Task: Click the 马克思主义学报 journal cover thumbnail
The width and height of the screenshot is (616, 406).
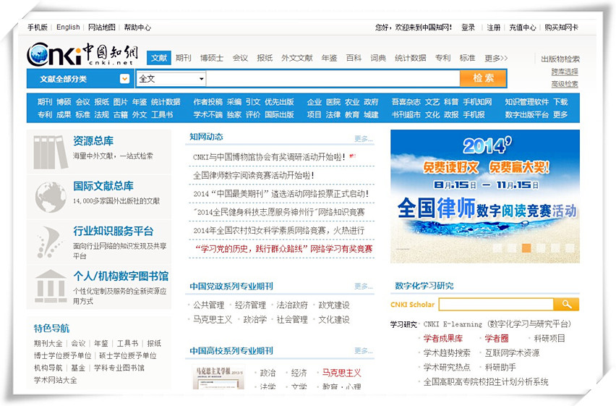Action: 218,377
